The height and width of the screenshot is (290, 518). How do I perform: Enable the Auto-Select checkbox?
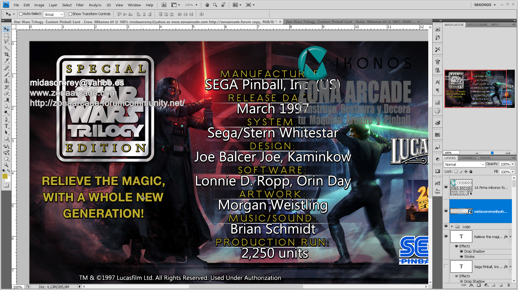(21, 14)
